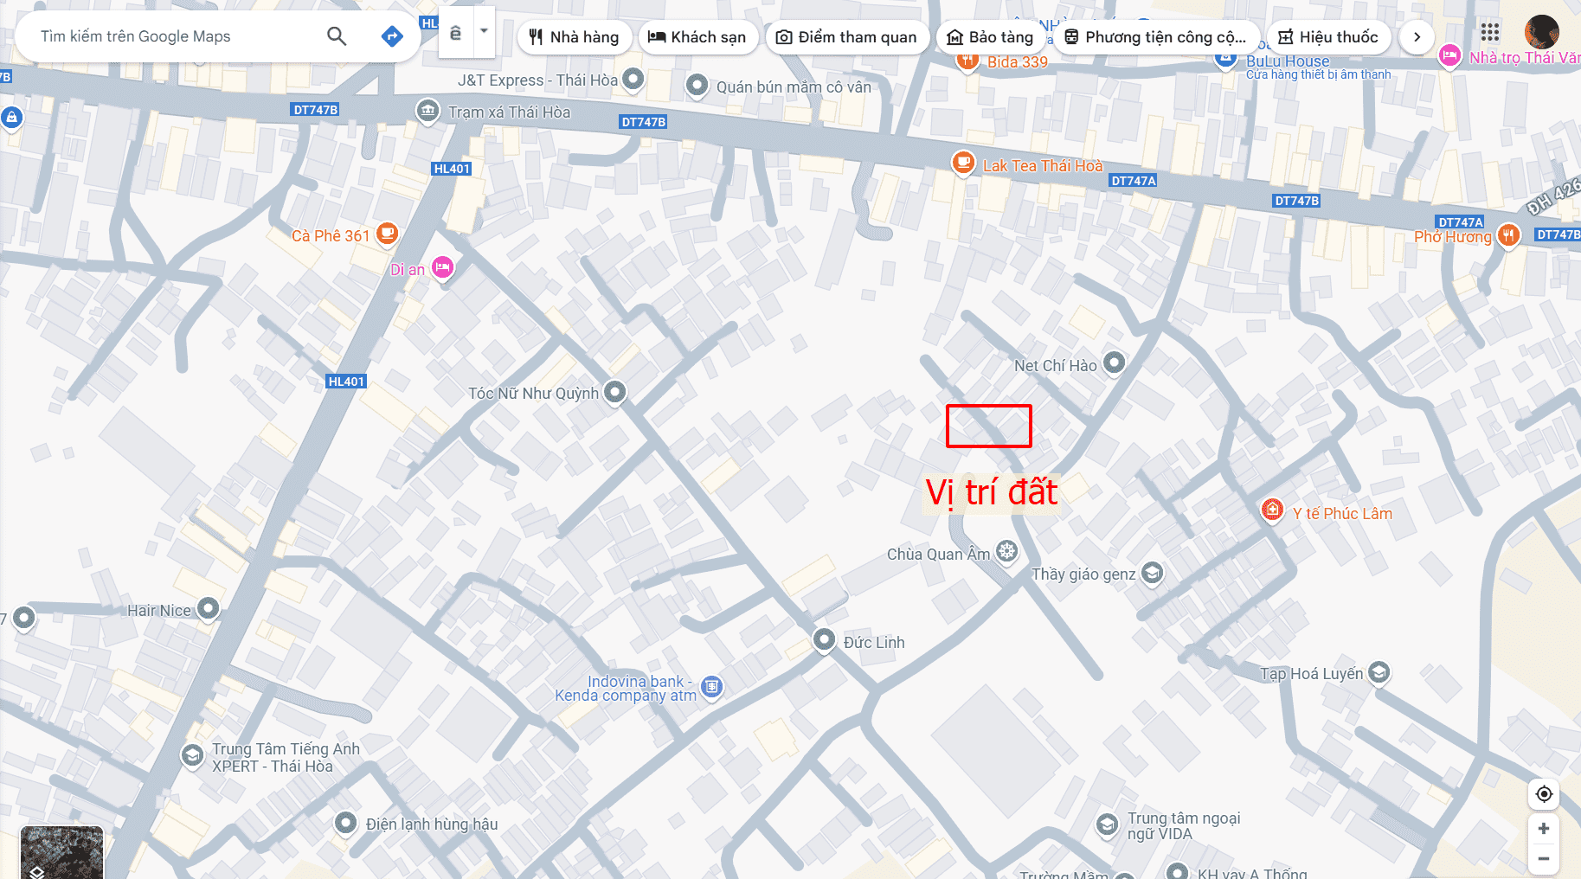1581x879 pixels.
Task: Filter map by Nhà hàng
Action: coord(575,37)
